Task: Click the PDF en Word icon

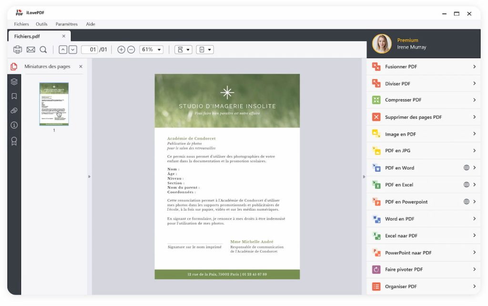Action: pos(376,168)
